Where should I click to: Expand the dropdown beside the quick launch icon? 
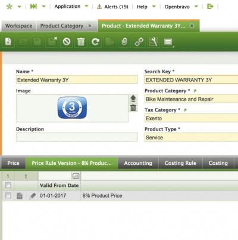pyautogui.click(x=43, y=7)
